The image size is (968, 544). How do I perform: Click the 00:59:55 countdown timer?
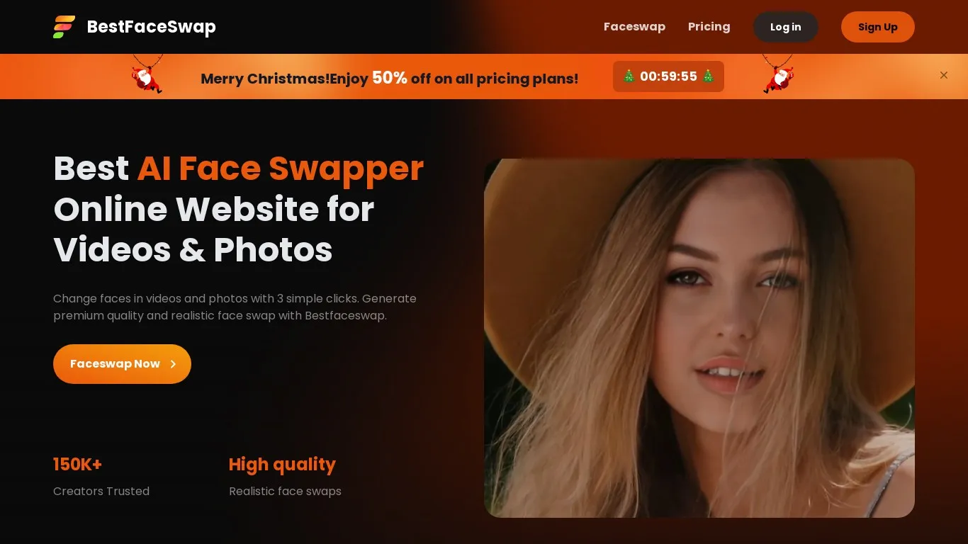[x=668, y=76]
